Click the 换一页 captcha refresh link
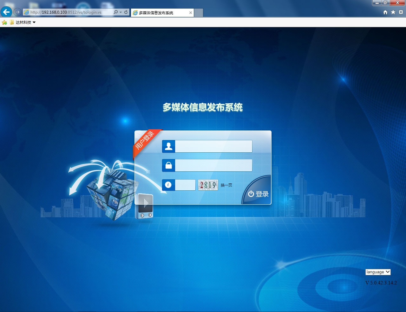Image resolution: width=406 pixels, height=312 pixels. pos(226,185)
